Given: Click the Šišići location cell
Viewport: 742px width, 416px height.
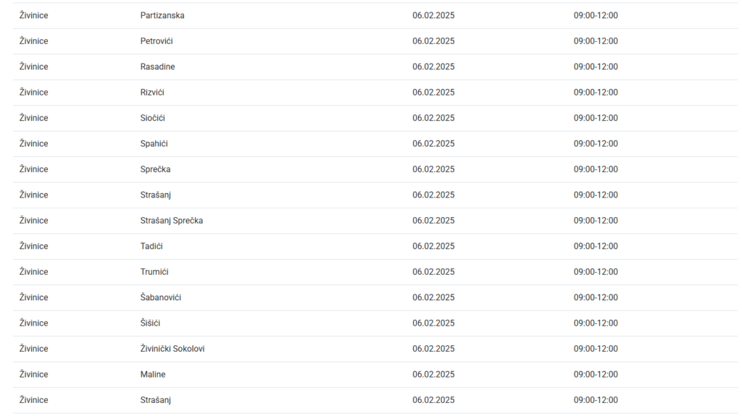Looking at the screenshot, I should [x=150, y=323].
